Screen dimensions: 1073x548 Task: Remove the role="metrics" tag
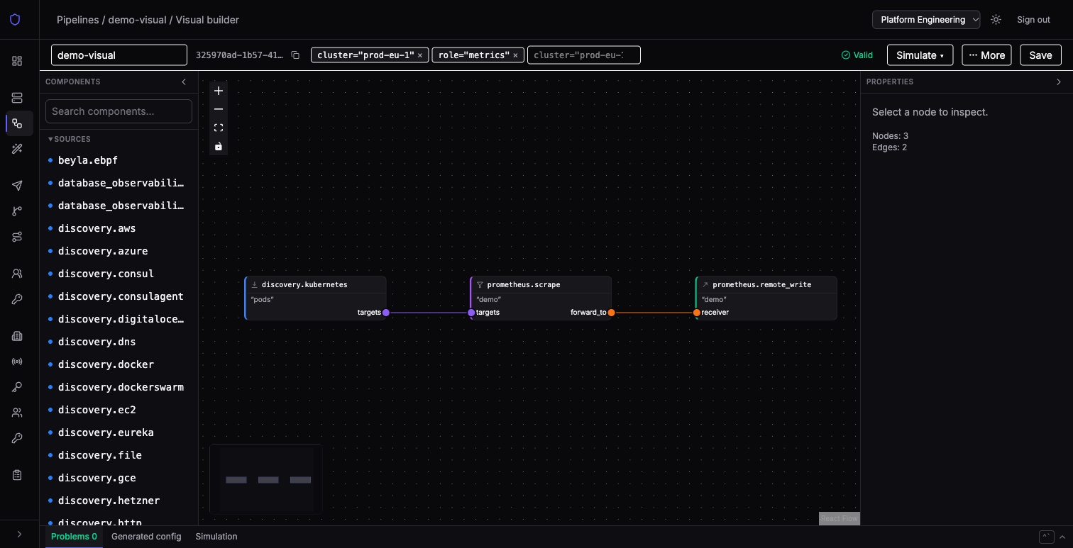pyautogui.click(x=515, y=55)
